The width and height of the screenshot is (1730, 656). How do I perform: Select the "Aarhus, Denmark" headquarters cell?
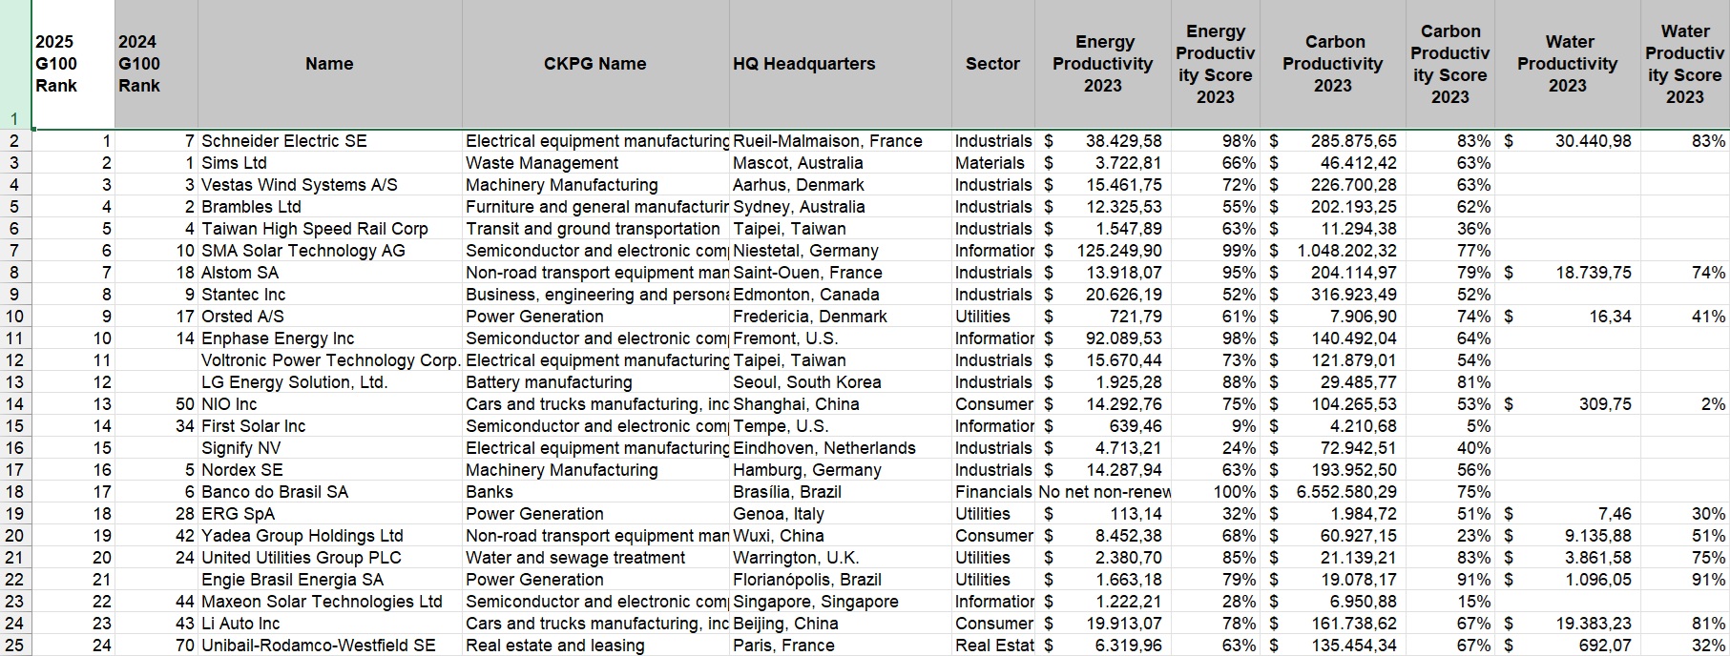[841, 185]
